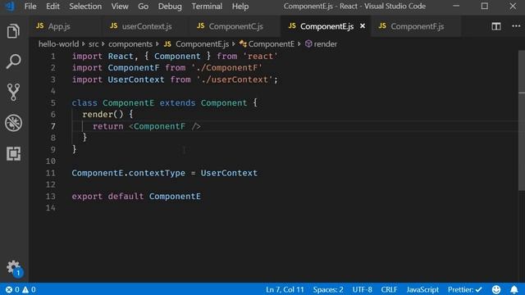The height and width of the screenshot is (295, 525).
Task: Click line number 5 in the gutter
Action: pyautogui.click(x=53, y=102)
